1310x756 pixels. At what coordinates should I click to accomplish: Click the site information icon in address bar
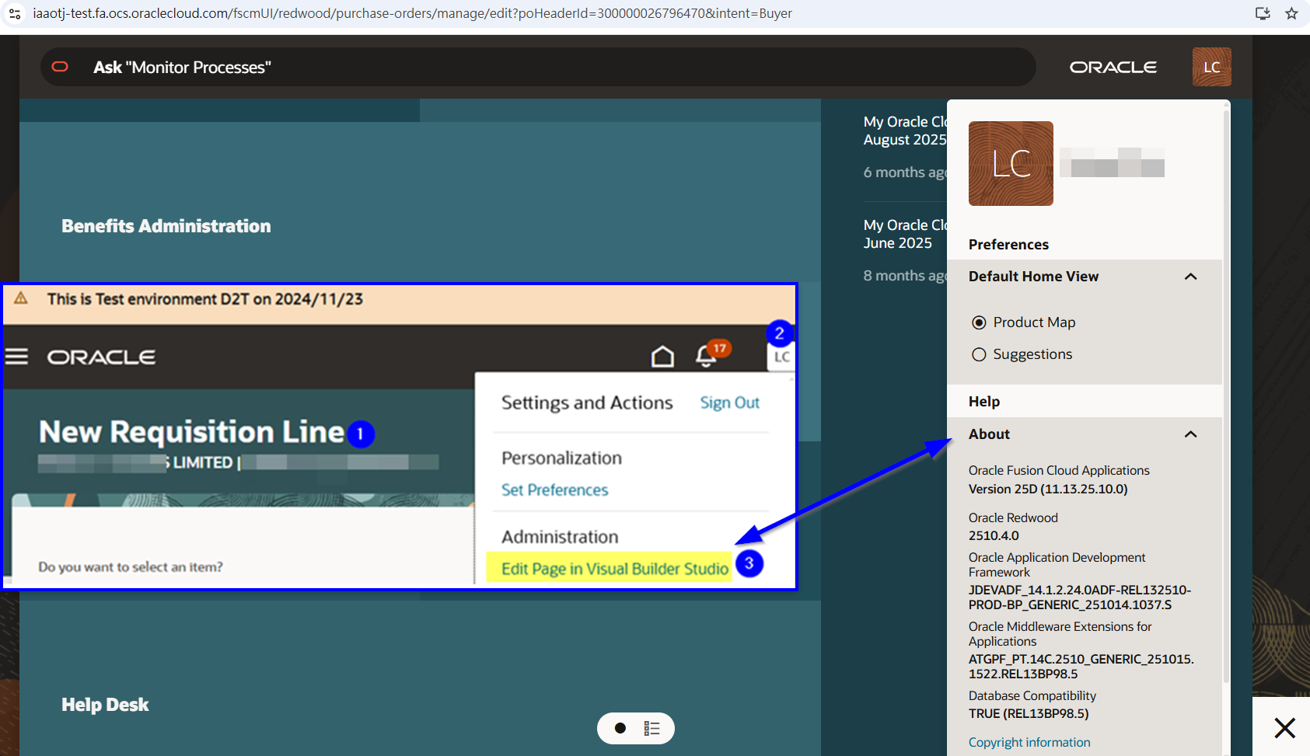point(15,13)
